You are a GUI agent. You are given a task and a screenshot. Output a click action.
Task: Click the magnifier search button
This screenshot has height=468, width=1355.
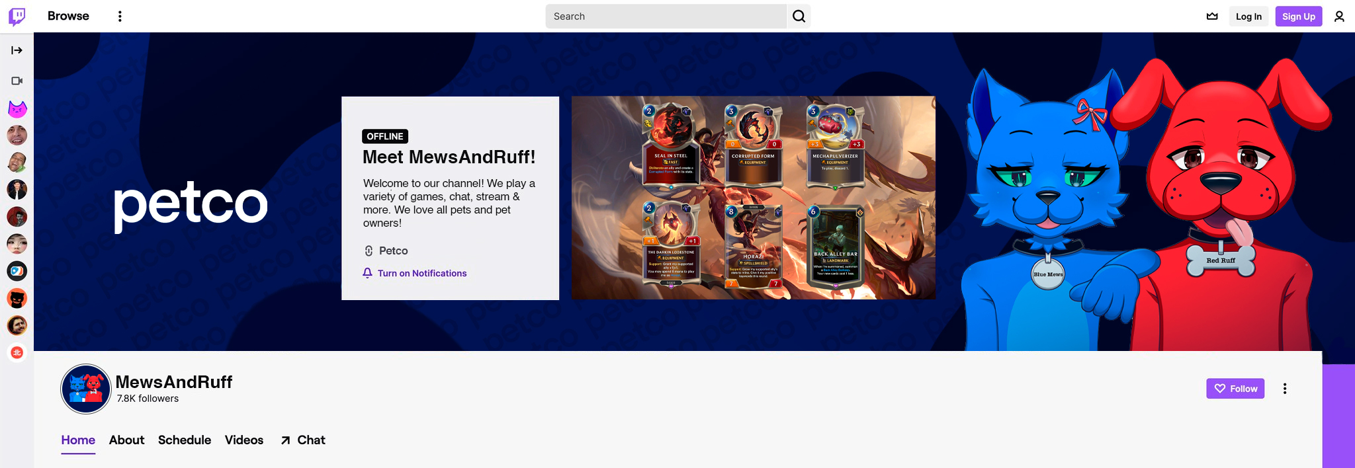pos(799,17)
